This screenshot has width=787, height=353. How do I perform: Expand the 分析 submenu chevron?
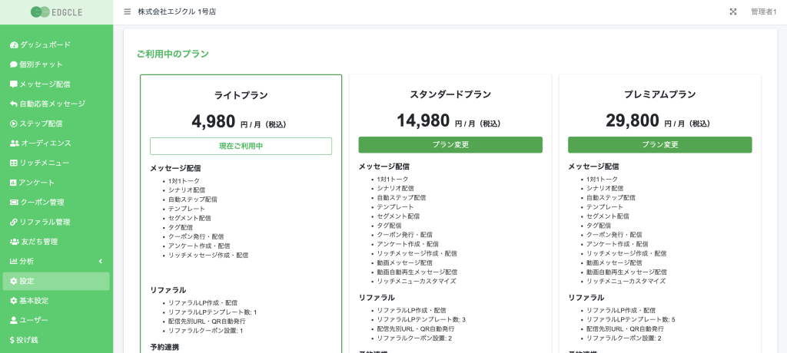click(x=101, y=261)
